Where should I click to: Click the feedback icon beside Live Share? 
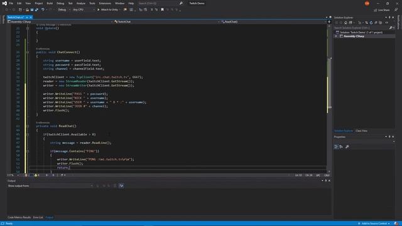396,10
